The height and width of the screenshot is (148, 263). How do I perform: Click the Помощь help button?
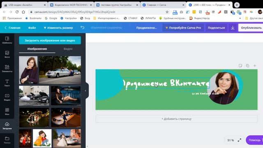click(255, 140)
